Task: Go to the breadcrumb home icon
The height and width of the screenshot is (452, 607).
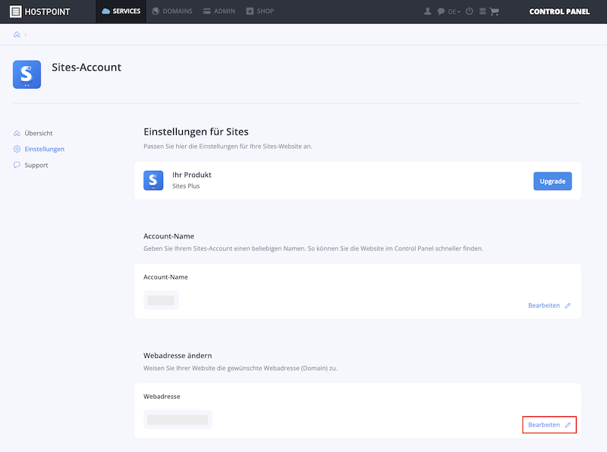Action: tap(17, 34)
